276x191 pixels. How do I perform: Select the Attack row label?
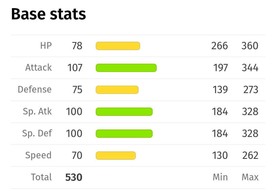point(39,68)
